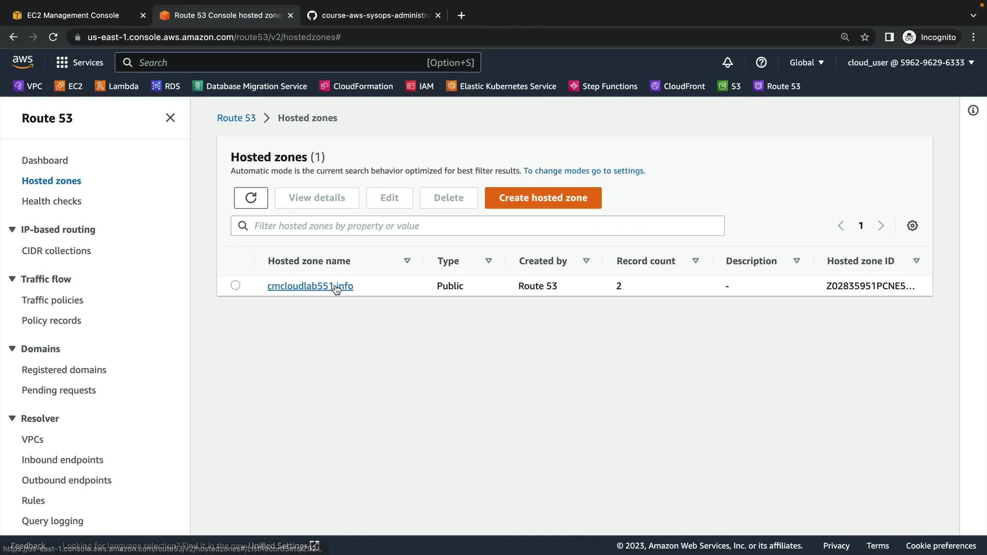Click the filter hosted zones search field
The width and height of the screenshot is (987, 555).
478,226
